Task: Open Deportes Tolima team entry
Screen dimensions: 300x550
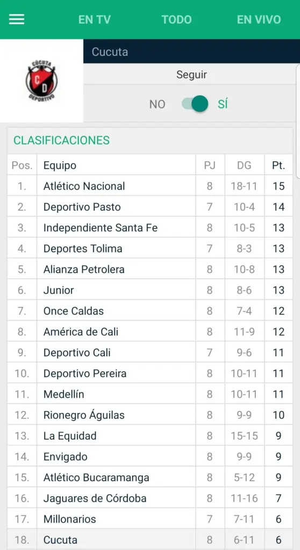Action: click(x=150, y=248)
